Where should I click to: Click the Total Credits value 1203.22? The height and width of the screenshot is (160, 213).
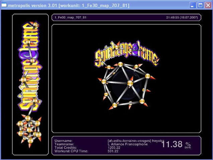[x=110, y=148]
